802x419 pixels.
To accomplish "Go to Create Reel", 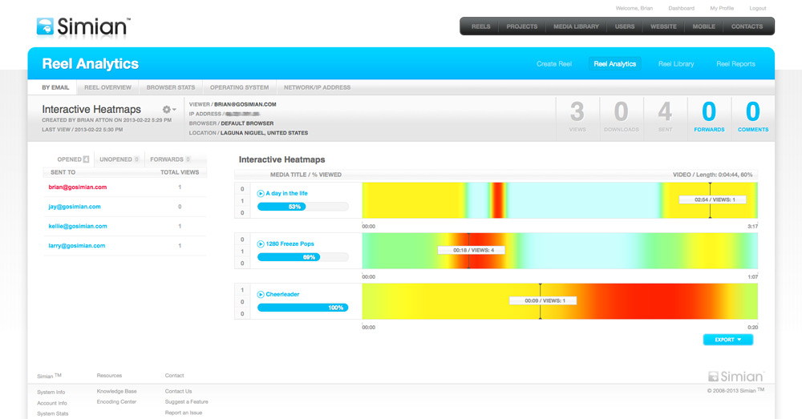I will click(x=554, y=64).
